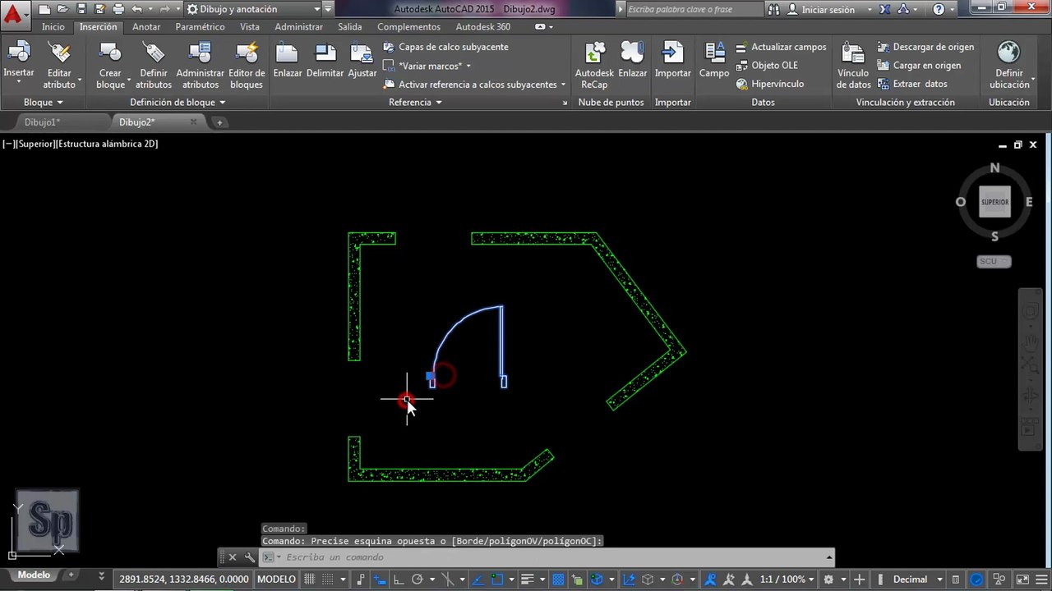Image resolution: width=1052 pixels, height=591 pixels.
Task: Click the Hipervínculo button
Action: pos(770,84)
